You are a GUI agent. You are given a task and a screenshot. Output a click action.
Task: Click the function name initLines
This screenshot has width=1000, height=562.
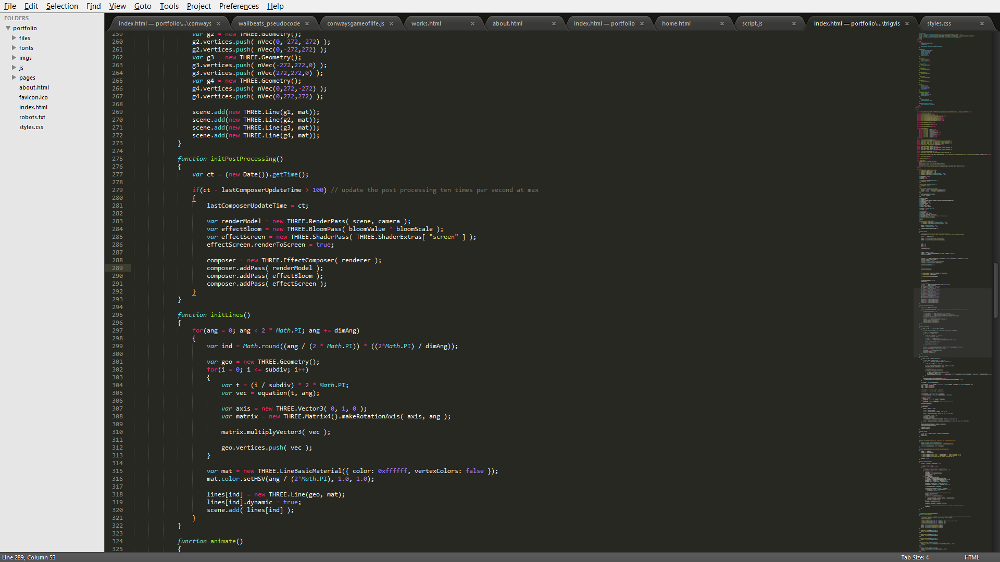point(227,315)
